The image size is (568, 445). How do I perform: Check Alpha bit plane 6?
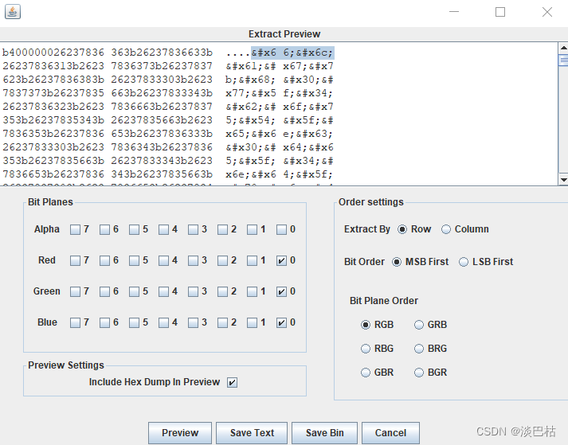[104, 229]
